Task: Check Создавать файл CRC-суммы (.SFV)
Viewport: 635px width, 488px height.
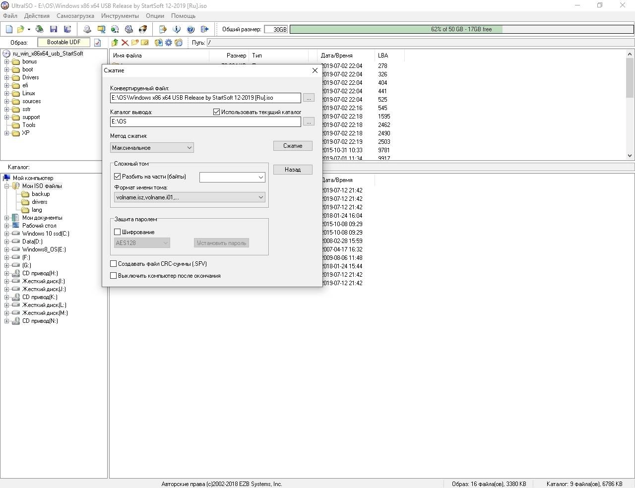Action: [x=114, y=264]
